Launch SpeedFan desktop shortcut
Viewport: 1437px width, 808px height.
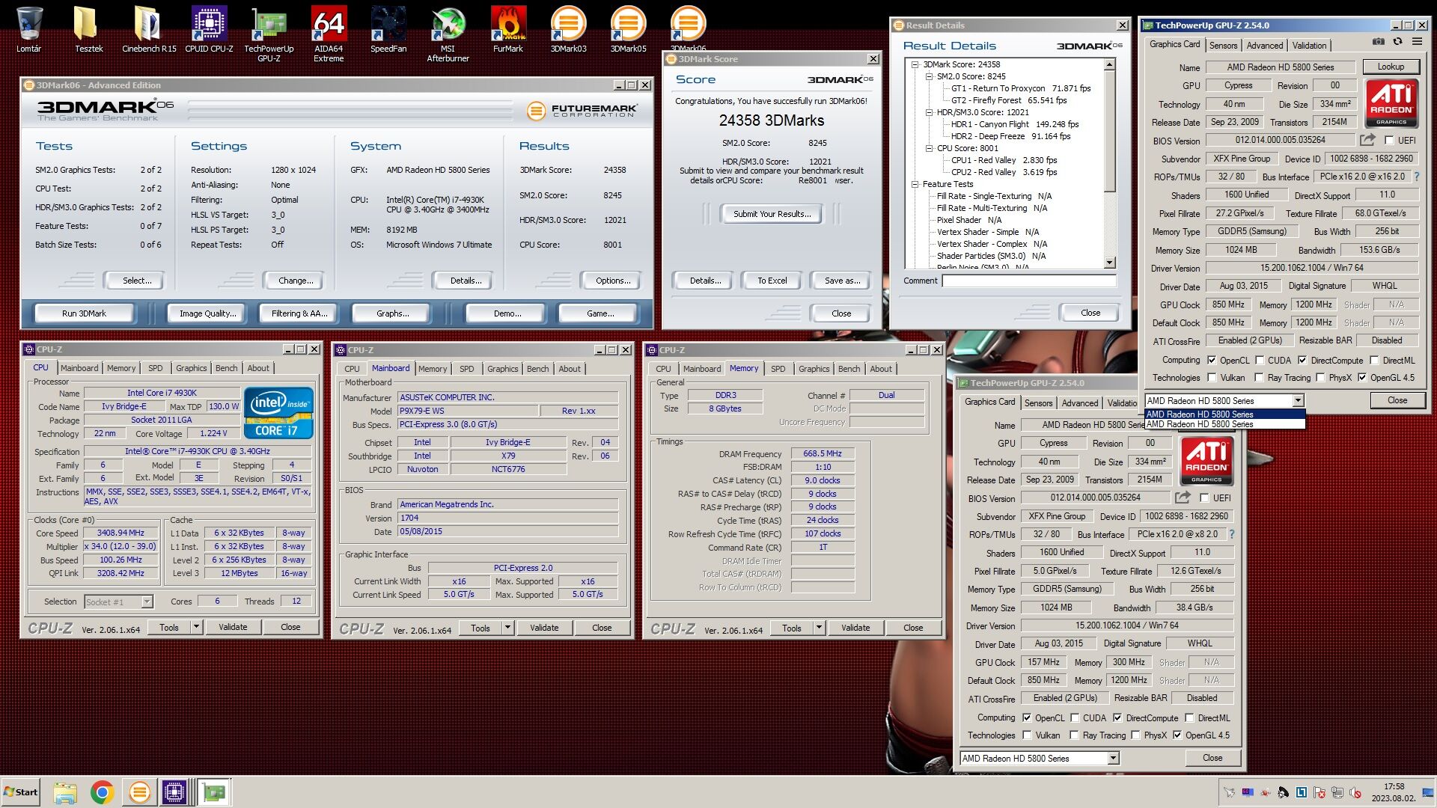(x=388, y=30)
